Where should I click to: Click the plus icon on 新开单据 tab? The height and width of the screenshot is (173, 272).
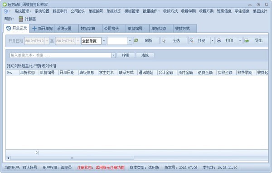(34, 29)
